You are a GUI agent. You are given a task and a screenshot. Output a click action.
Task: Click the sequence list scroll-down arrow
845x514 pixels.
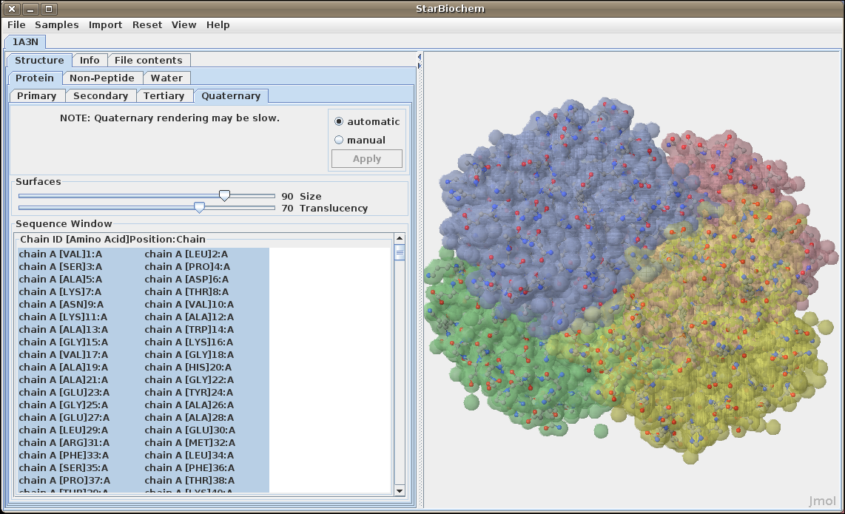[x=400, y=490]
